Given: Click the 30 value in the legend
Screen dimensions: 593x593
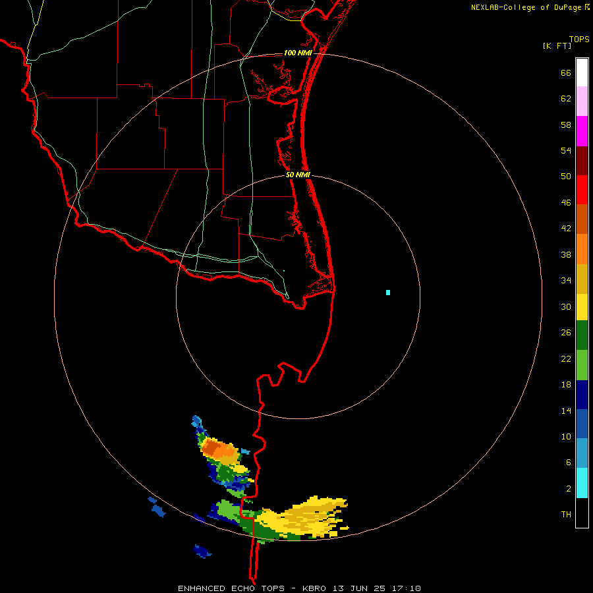Looking at the screenshot, I should [566, 306].
